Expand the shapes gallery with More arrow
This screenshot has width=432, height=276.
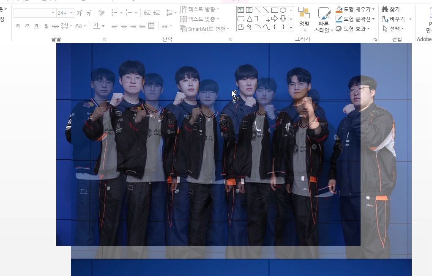coord(291,28)
